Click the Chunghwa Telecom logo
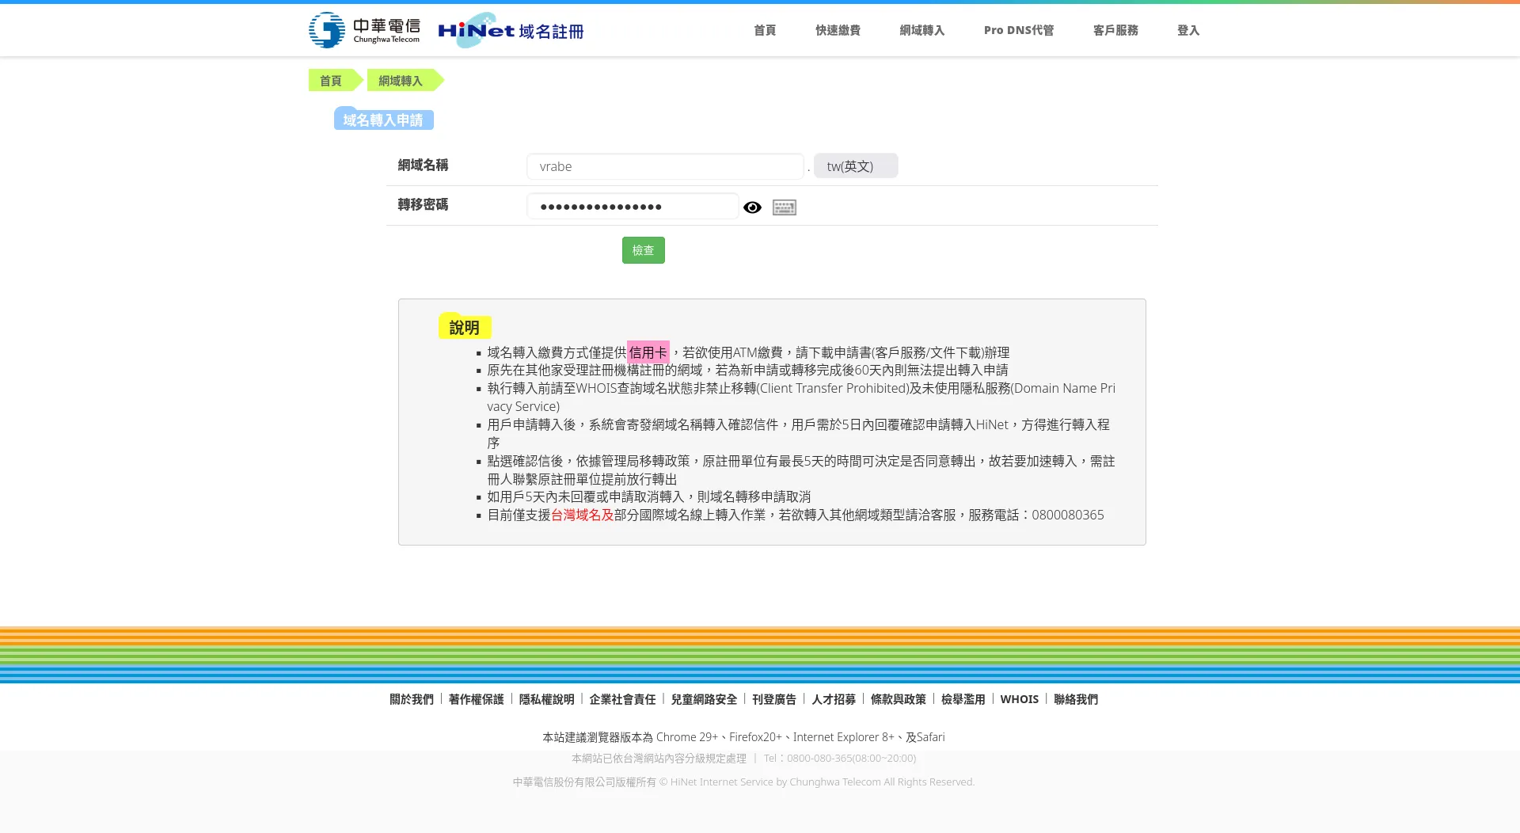 coord(364,30)
